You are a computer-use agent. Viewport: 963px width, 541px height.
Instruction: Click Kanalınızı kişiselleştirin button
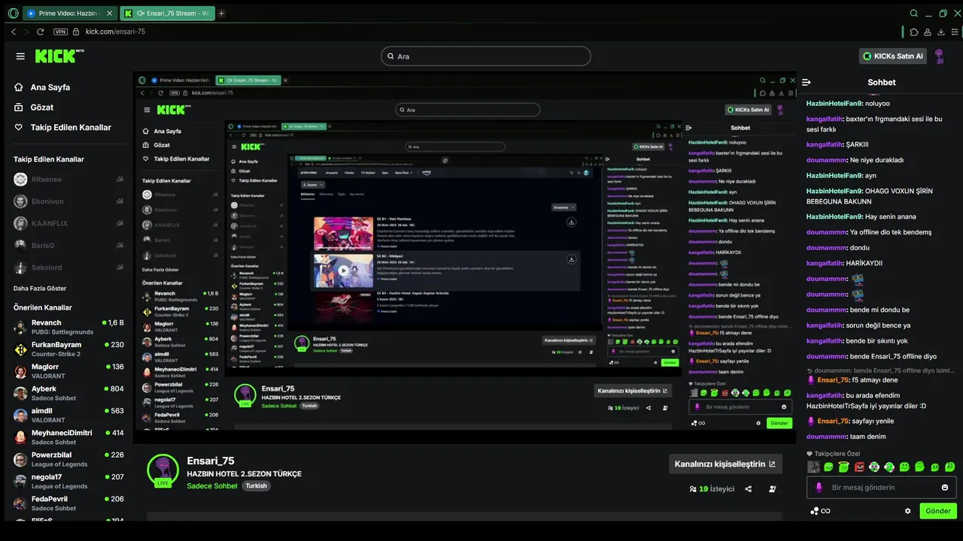[725, 464]
